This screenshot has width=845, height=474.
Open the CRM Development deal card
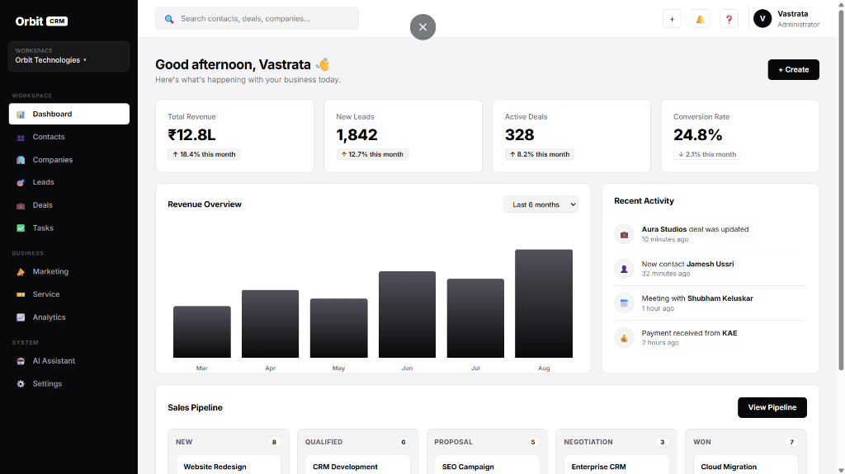pos(358,465)
